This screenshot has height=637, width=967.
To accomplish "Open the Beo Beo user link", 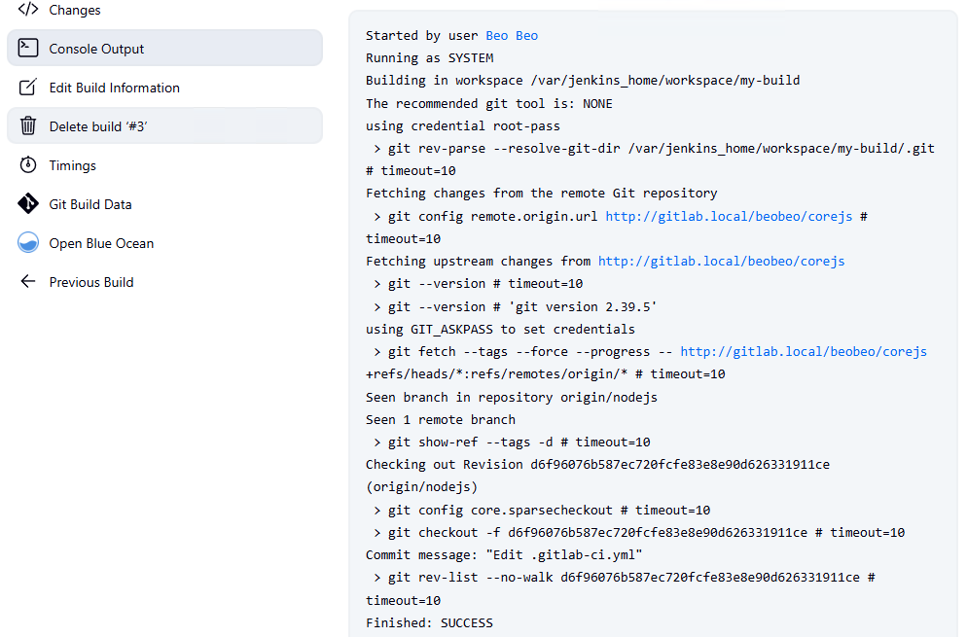I will click(512, 36).
